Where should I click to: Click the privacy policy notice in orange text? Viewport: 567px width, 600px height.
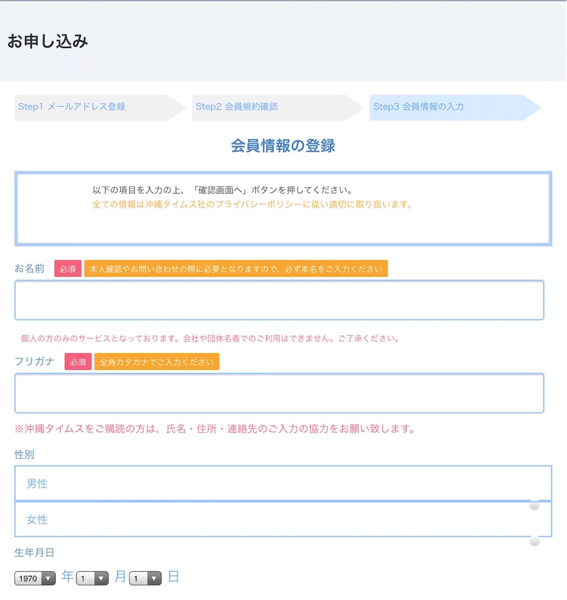point(252,204)
